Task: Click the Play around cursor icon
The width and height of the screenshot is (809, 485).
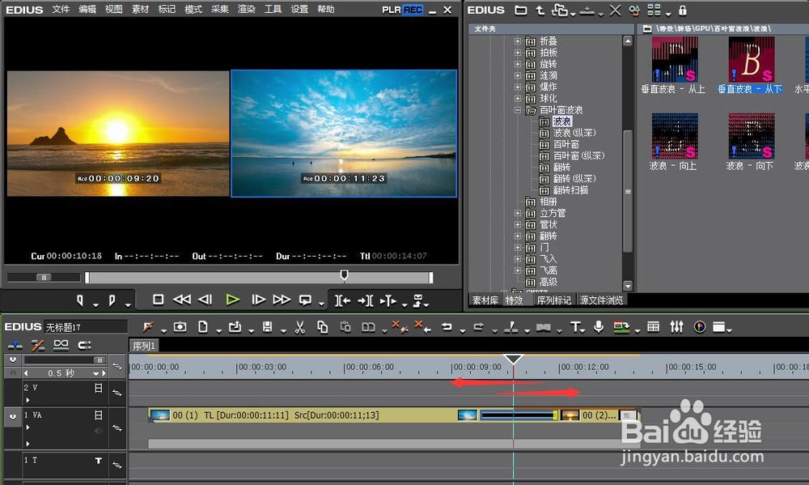Action: (388, 300)
